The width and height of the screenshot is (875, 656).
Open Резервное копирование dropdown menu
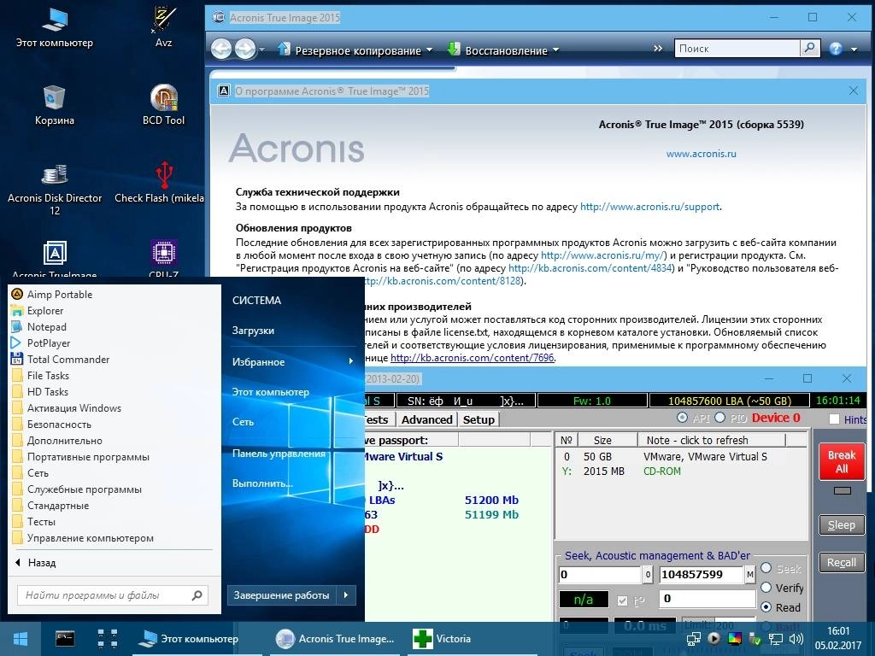pyautogui.click(x=355, y=50)
